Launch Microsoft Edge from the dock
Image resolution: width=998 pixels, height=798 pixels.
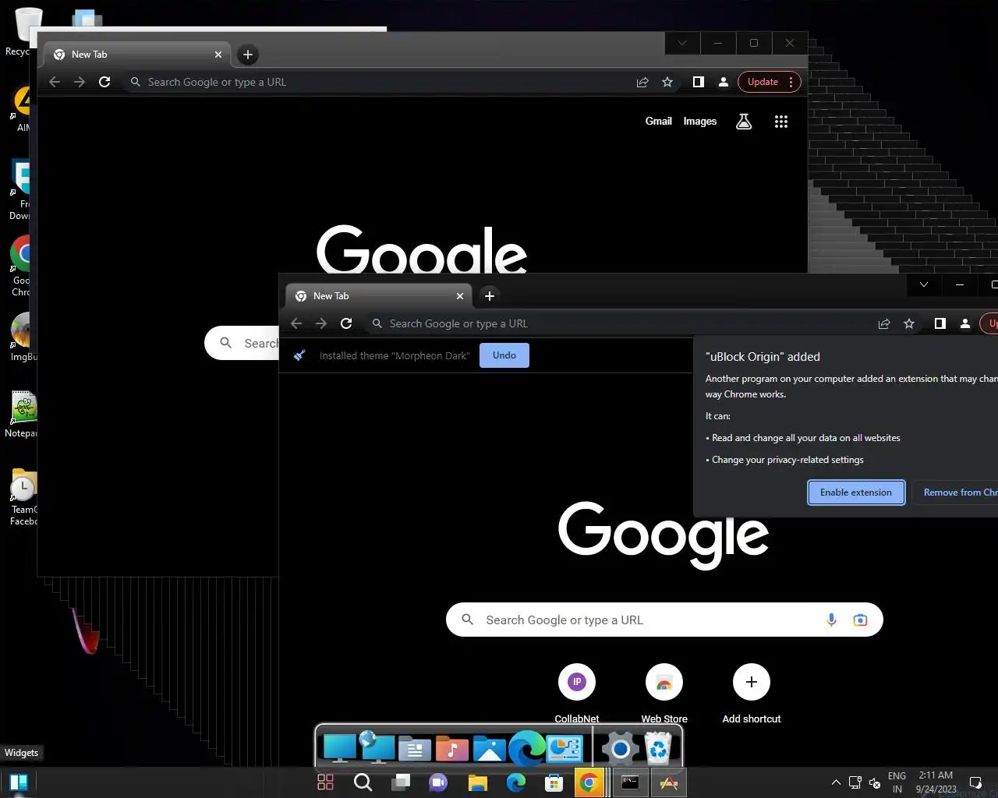pos(527,749)
